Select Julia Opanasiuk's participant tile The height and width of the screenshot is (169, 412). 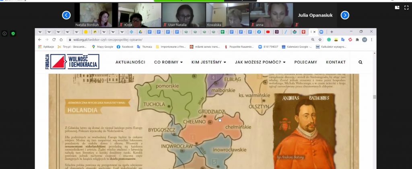pos(315,15)
